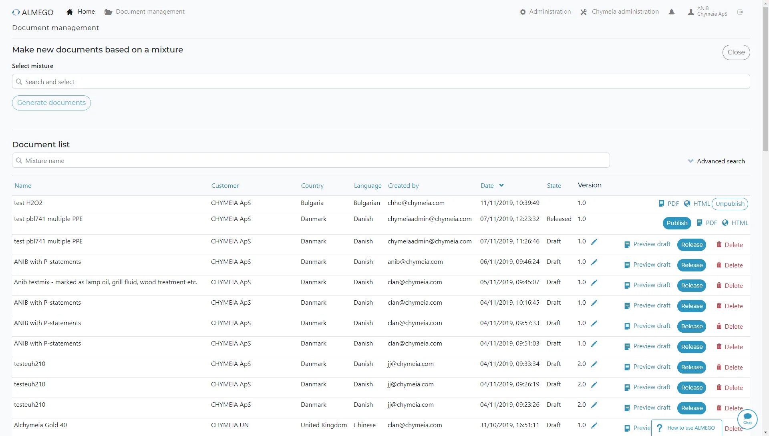The height and width of the screenshot is (436, 769).
Task: Click the ALMEGO logo
Action: pyautogui.click(x=33, y=12)
